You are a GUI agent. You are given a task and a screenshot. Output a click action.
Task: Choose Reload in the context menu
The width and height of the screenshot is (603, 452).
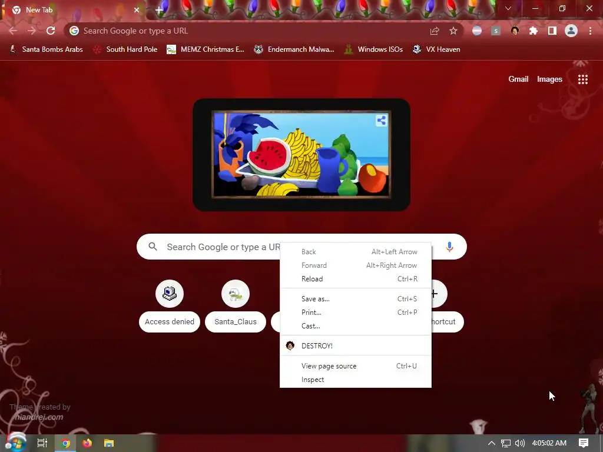click(x=356, y=279)
